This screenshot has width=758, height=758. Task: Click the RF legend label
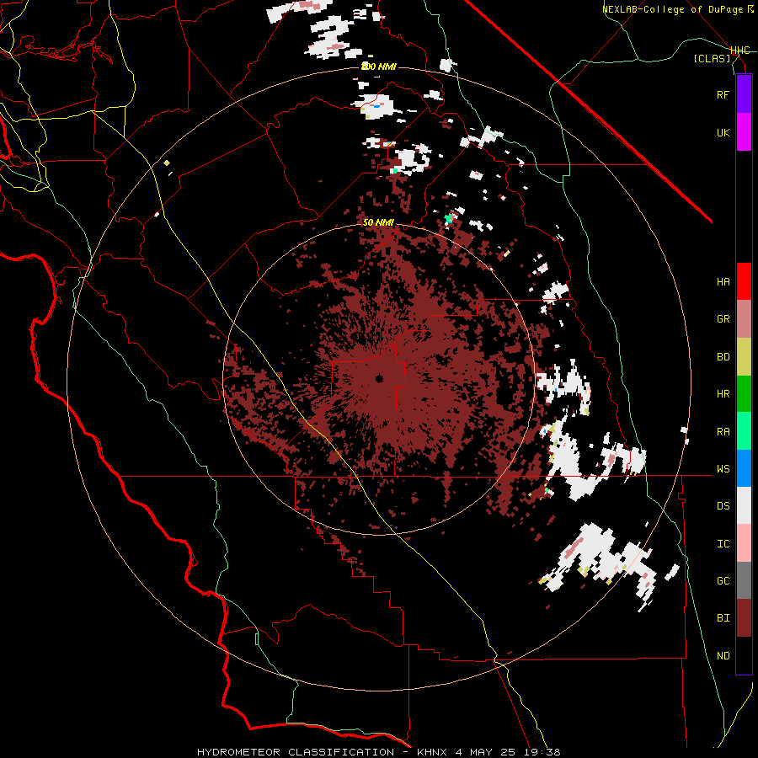click(723, 94)
